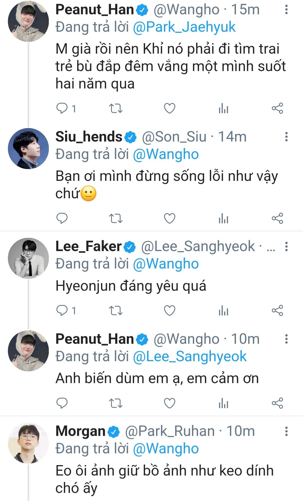
Task: Open the @Park_Jaehyuk mention link
Action: click(x=184, y=27)
